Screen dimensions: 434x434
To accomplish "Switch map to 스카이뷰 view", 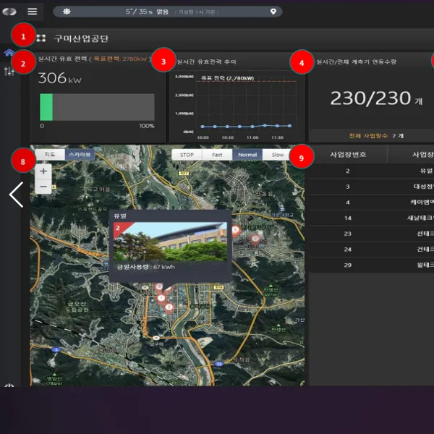I will coord(79,154).
